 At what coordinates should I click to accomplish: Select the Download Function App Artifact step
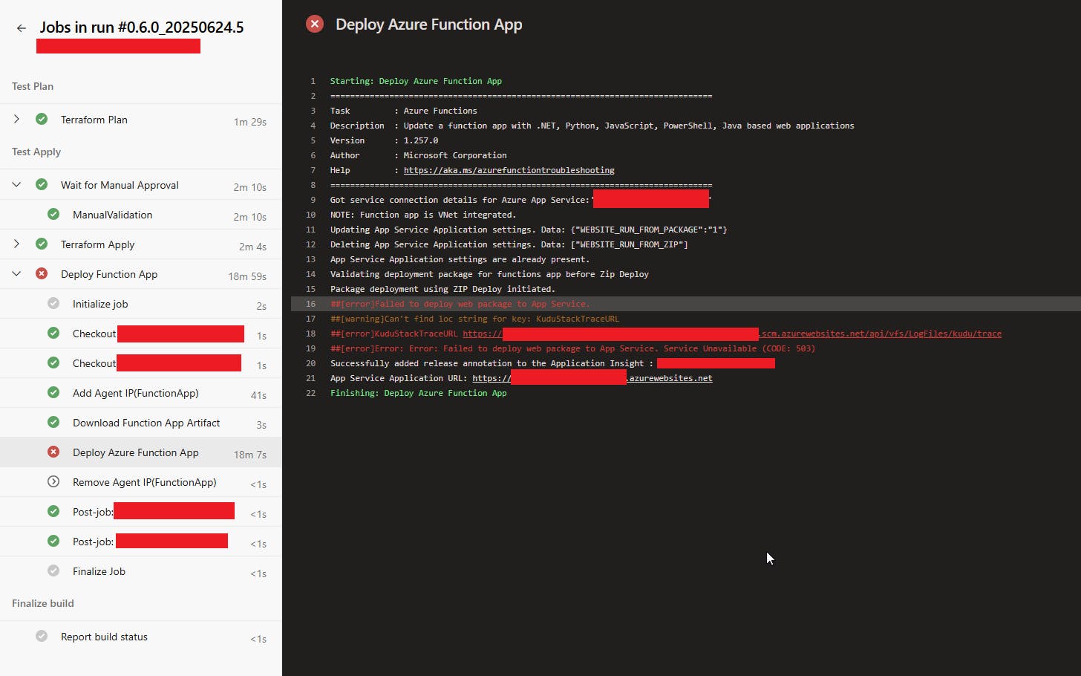[x=146, y=423]
